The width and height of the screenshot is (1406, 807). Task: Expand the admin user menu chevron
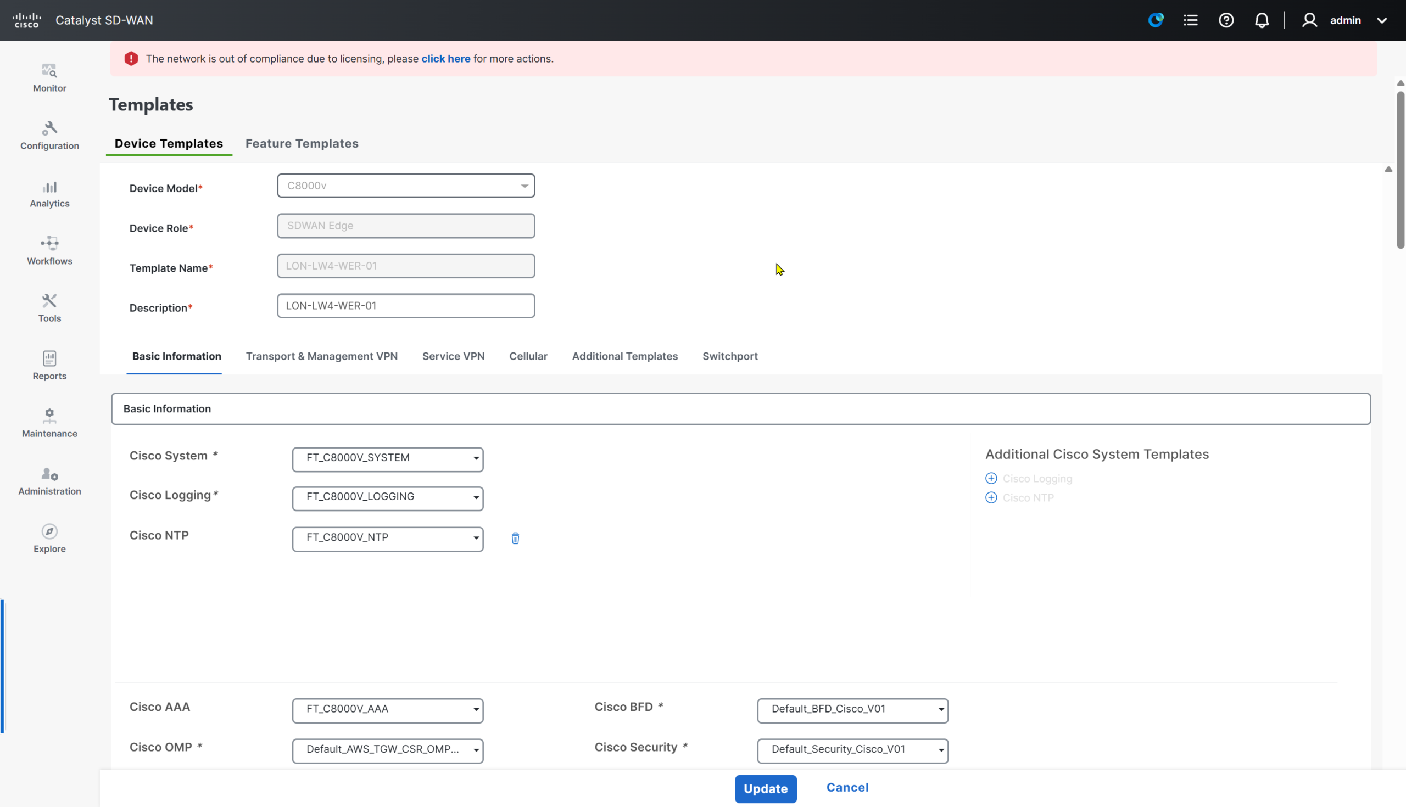tap(1382, 20)
